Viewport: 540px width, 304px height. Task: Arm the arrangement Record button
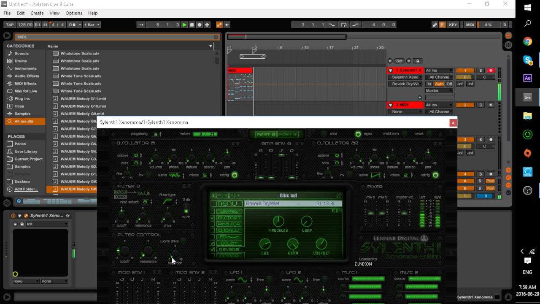click(200, 25)
